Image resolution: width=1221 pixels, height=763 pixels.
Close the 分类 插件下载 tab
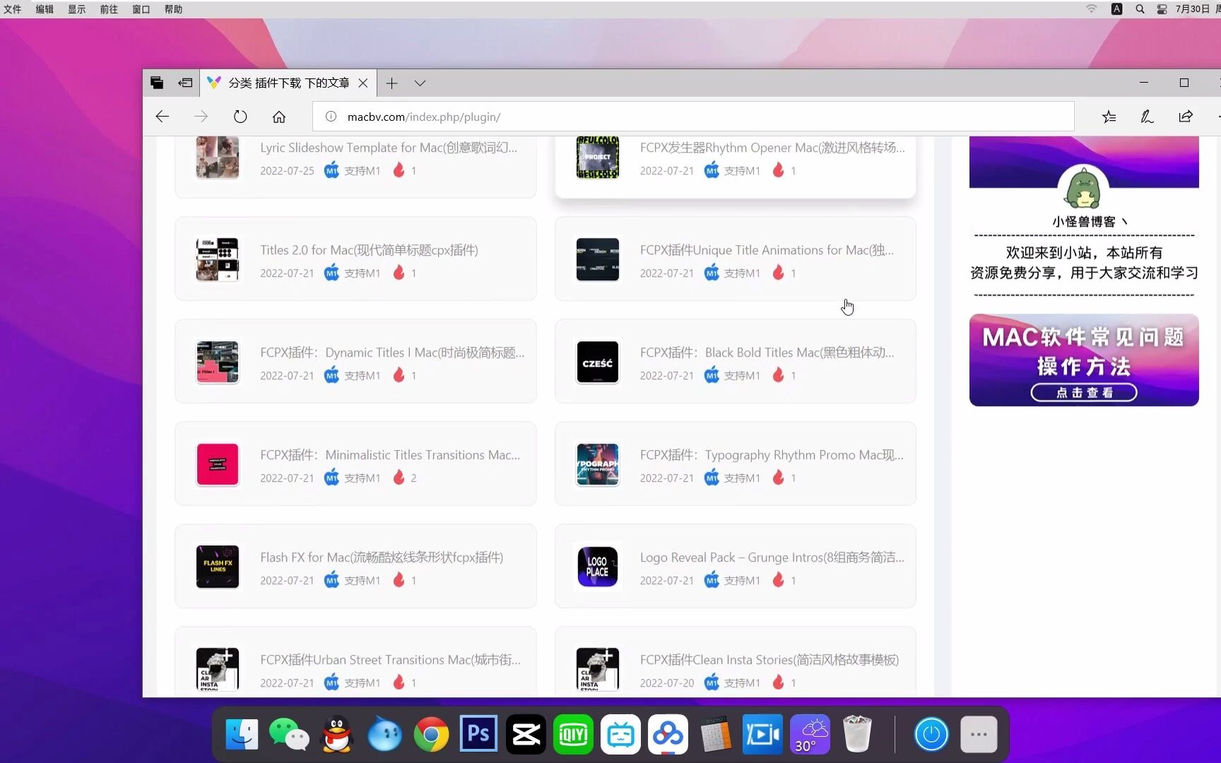(x=362, y=83)
